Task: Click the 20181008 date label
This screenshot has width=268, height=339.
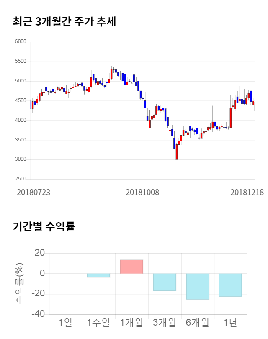Action: pos(143,192)
